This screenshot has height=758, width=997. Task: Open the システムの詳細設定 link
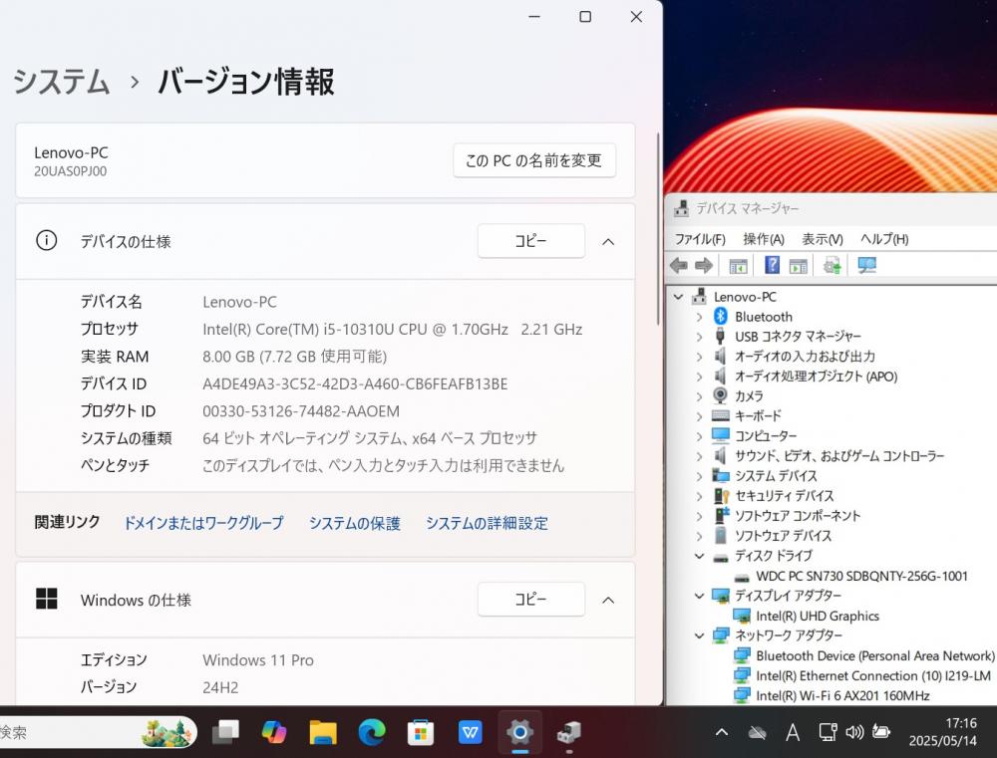487,523
